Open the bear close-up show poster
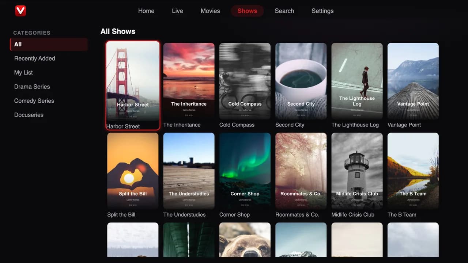The width and height of the screenshot is (468, 263). coord(245,240)
